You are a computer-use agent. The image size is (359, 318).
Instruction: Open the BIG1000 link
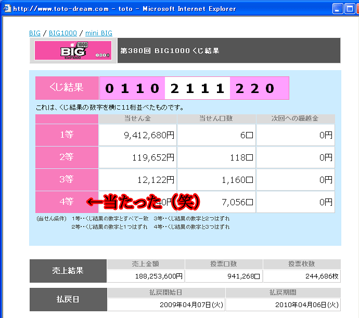pos(63,33)
